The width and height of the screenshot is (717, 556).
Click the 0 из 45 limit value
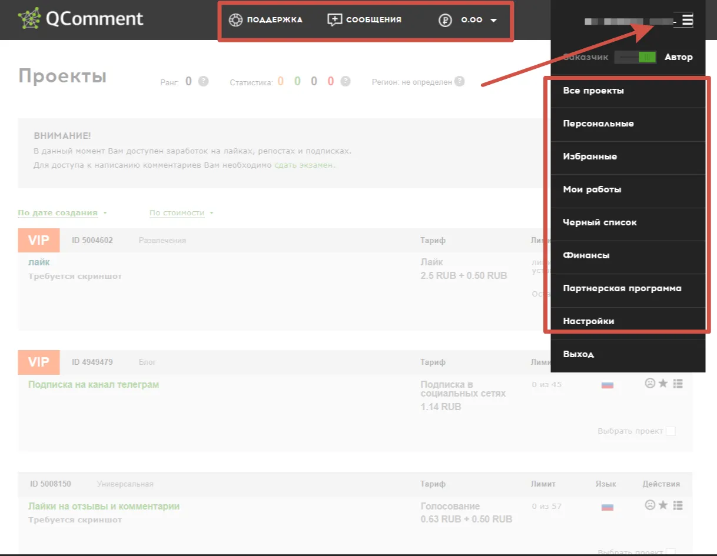pos(547,384)
